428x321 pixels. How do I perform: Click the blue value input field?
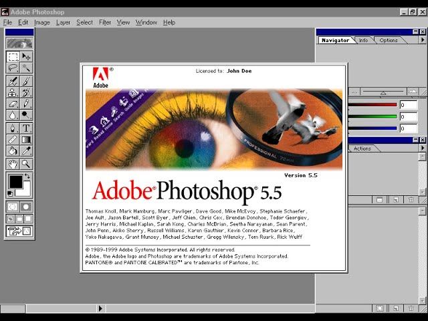[x=409, y=128]
